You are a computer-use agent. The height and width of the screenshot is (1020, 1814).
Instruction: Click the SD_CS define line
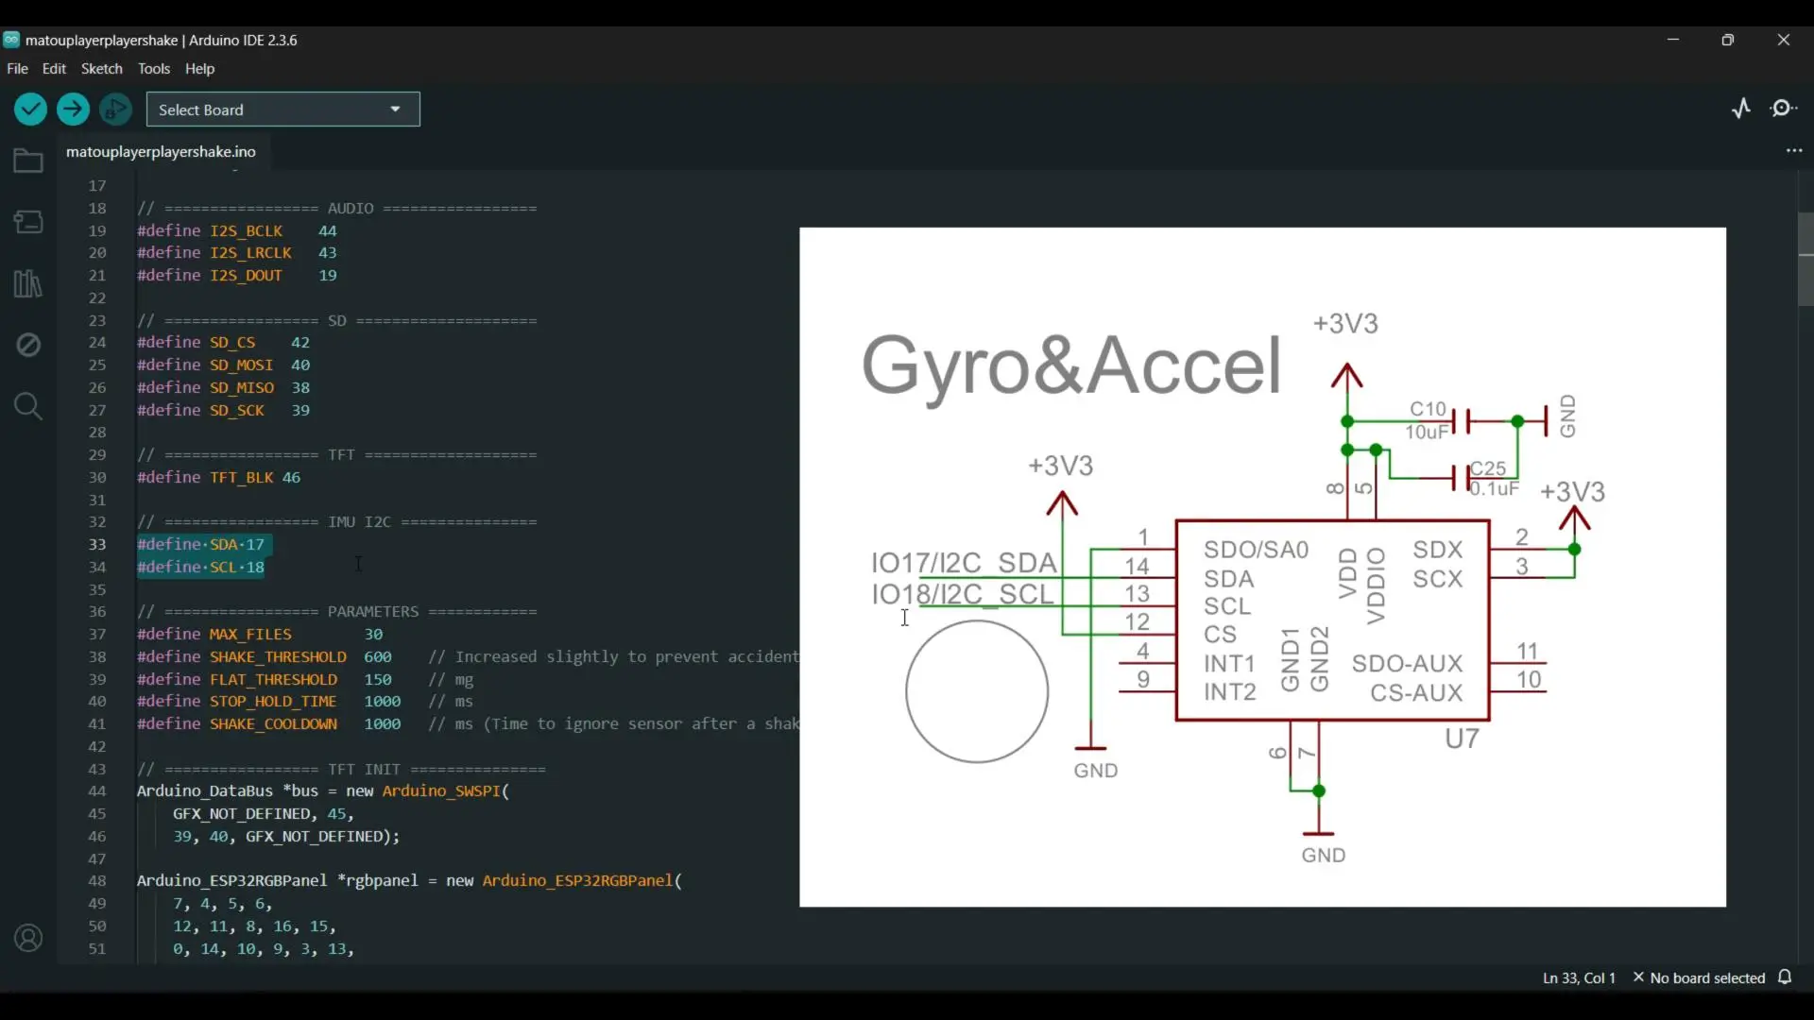click(x=224, y=342)
